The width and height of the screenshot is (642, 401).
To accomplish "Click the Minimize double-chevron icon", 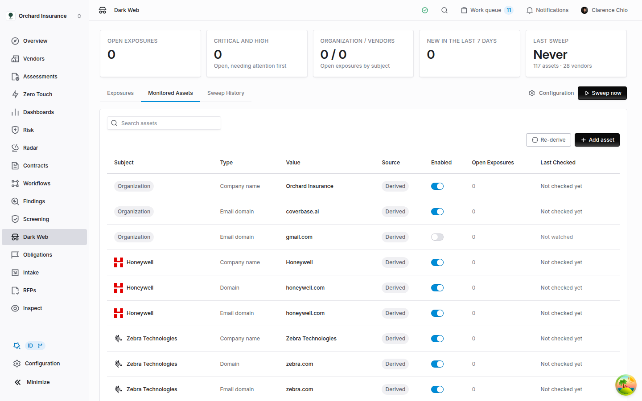I will [x=17, y=382].
